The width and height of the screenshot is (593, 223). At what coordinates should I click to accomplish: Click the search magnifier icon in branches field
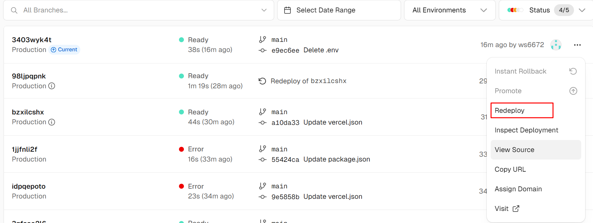point(14,10)
